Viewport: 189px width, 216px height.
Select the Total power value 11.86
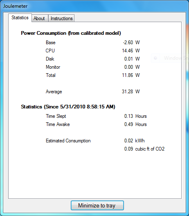[x=127, y=75]
